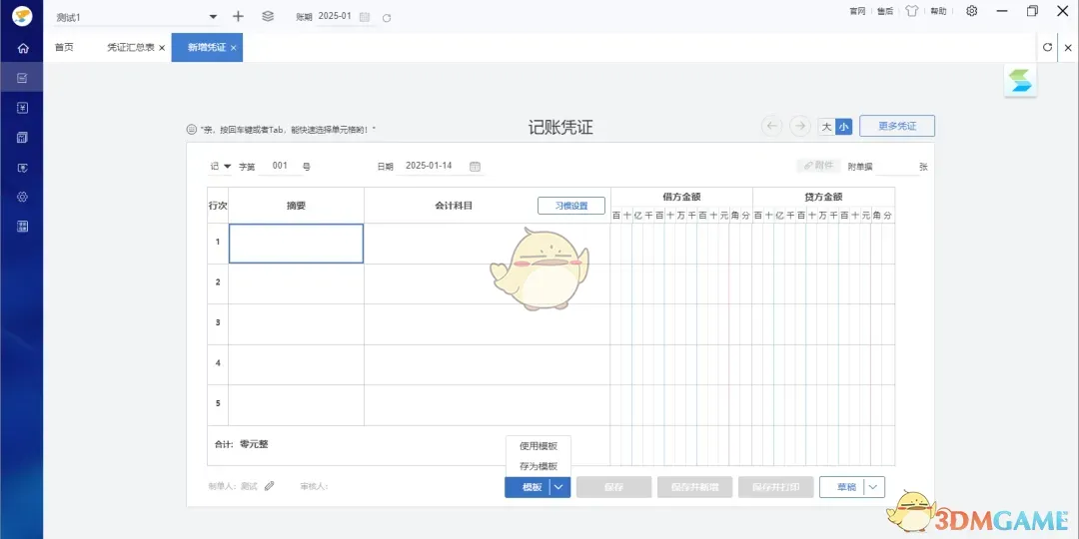Open the 账期 period calendar icon
This screenshot has height=539, width=1079.
365,17
